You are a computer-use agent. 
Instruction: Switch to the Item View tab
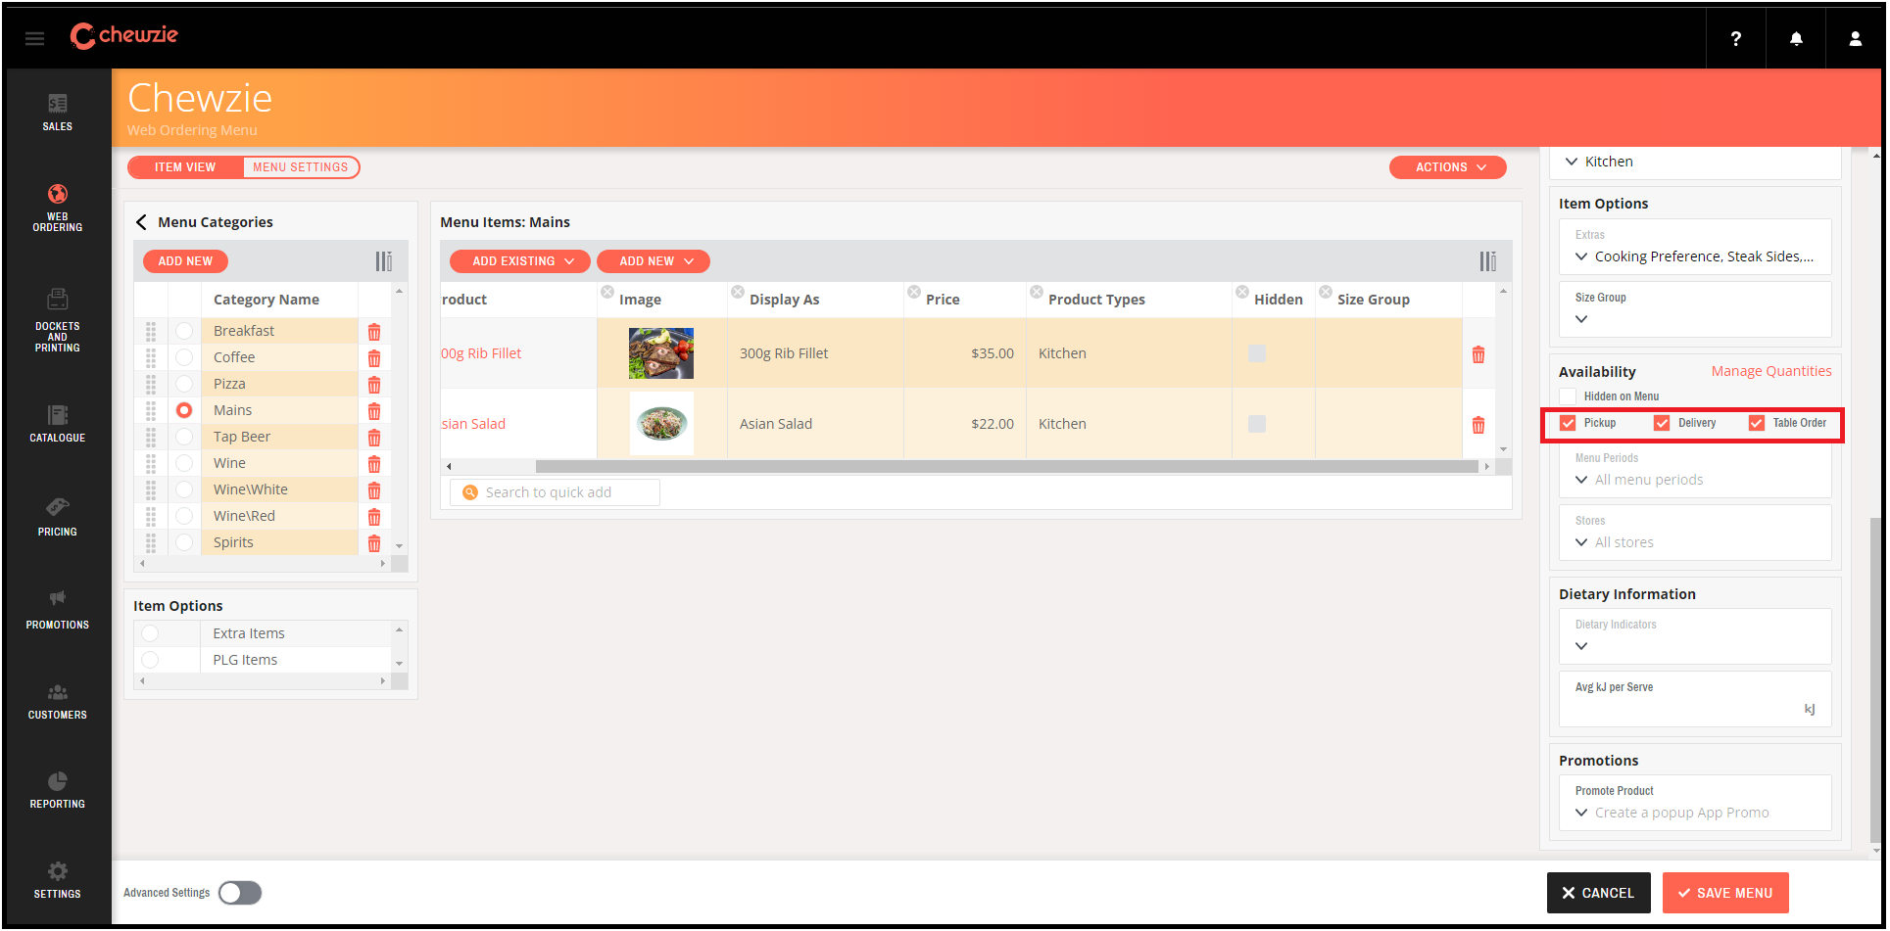185,167
